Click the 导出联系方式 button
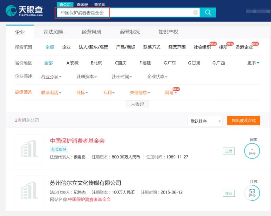271x216 pixels. point(244,120)
